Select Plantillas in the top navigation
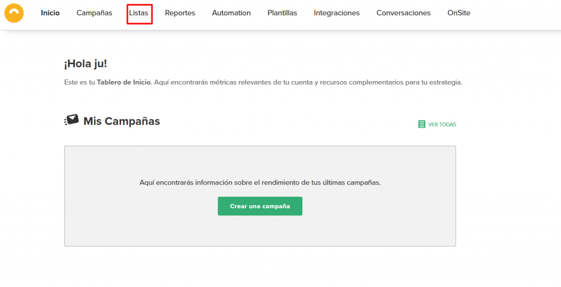Screen dimensions: 561x287 pos(282,13)
